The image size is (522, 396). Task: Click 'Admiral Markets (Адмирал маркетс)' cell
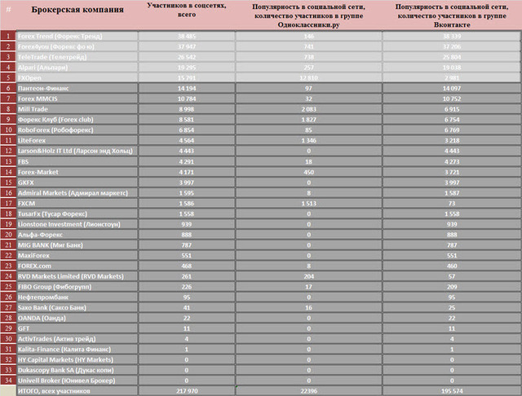(77, 193)
